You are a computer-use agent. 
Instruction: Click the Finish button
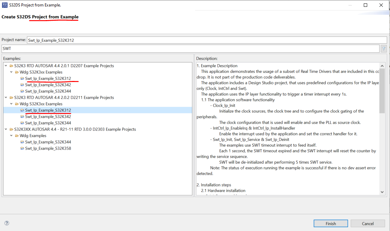click(330, 224)
